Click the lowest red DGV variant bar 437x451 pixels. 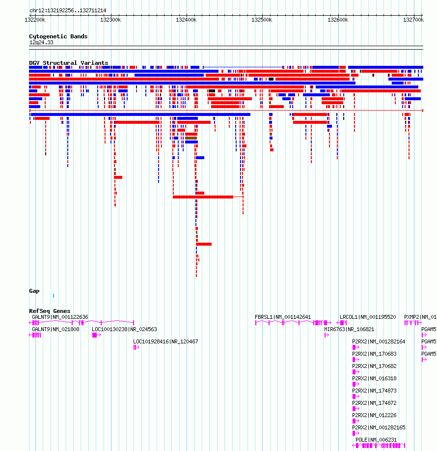[196, 276]
